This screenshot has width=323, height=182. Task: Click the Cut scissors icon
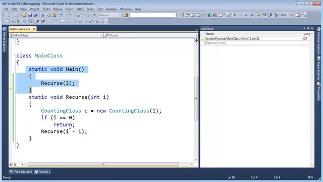coord(42,15)
